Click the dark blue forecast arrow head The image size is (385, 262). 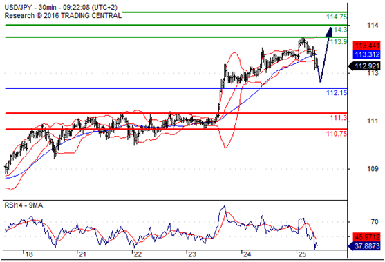coord(329,32)
